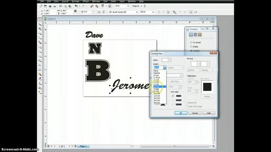
Task: Open the second Arrows end dropdown
Action: [x=208, y=64]
